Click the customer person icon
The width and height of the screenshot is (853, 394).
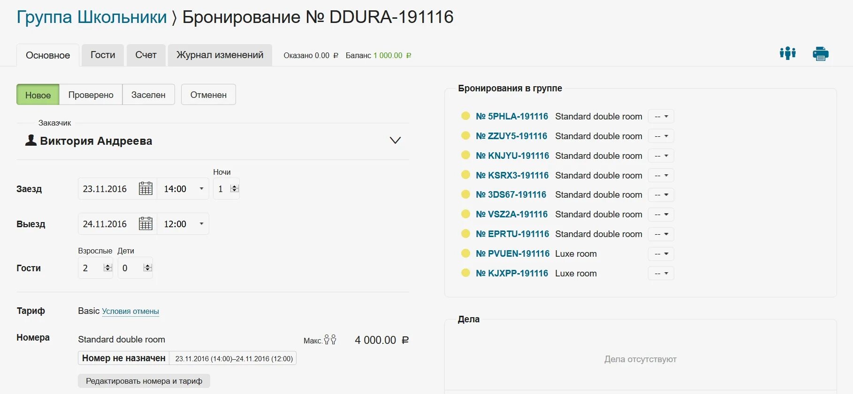click(31, 140)
